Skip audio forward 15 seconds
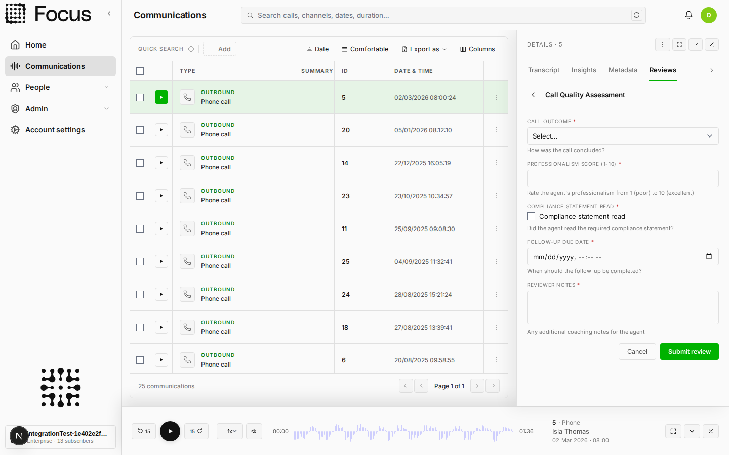 point(196,431)
